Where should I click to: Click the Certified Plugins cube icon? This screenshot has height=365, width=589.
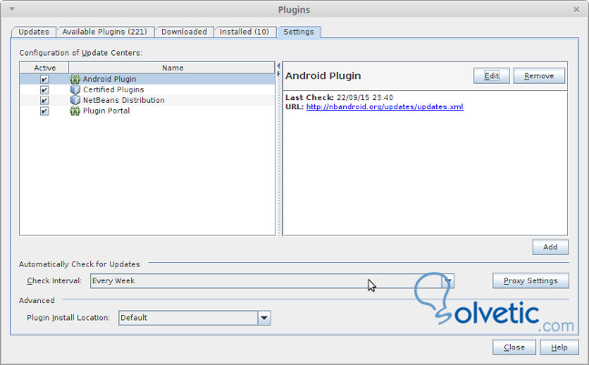(76, 90)
